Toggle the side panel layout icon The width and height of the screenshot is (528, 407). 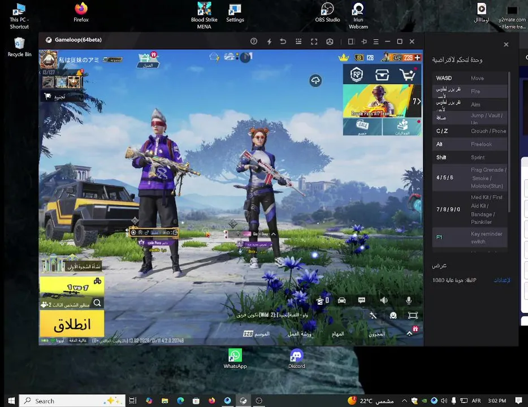[351, 41]
